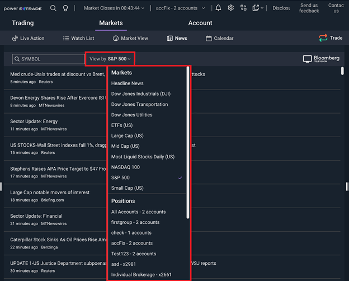Expand the pop-out options chevron
This screenshot has height=281, width=349.
[x=262, y=8]
